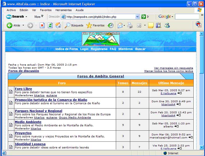This screenshot has height=156, width=205.
Task: Click the Atrás back arrow button
Action: pyautogui.click(x=13, y=25)
